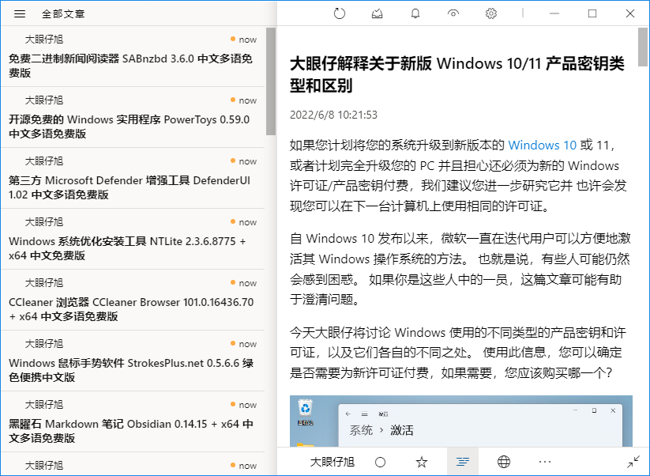Click the paragraph beginning 今天大眼仔将讨论

click(457, 353)
